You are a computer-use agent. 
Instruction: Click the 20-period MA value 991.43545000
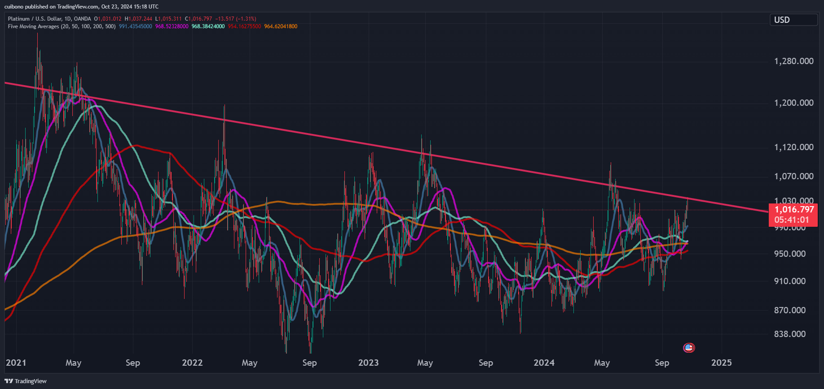click(x=135, y=26)
